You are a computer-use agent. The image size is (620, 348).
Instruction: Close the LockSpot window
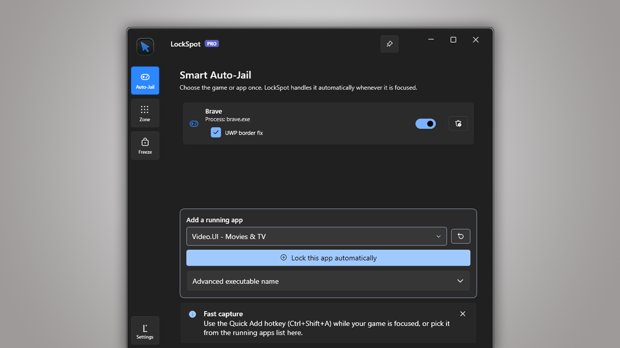point(476,40)
